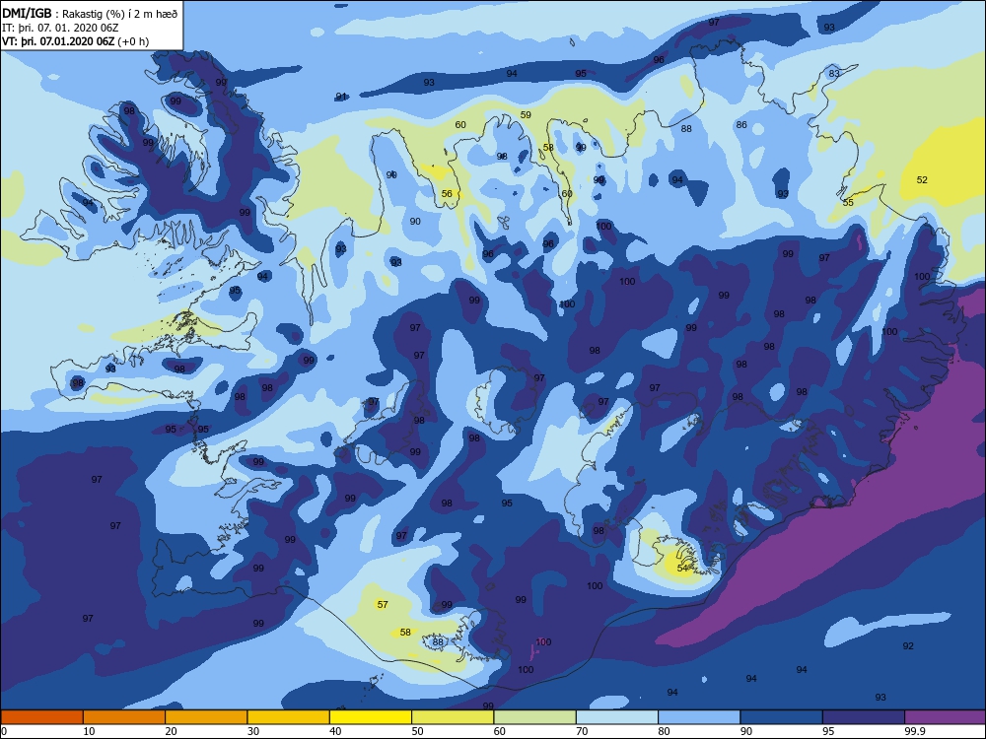Click the 'DMI/IGB' title text
The width and height of the screenshot is (986, 739).
tap(27, 13)
